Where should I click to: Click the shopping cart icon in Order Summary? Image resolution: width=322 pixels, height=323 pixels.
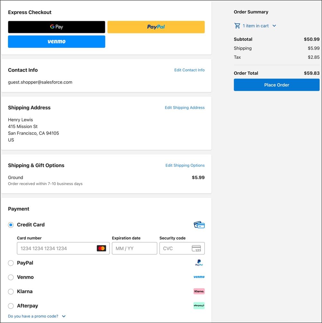(x=237, y=26)
